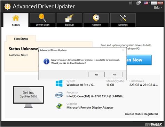
Task: Click the Restore clock icon
Action: (96, 18)
